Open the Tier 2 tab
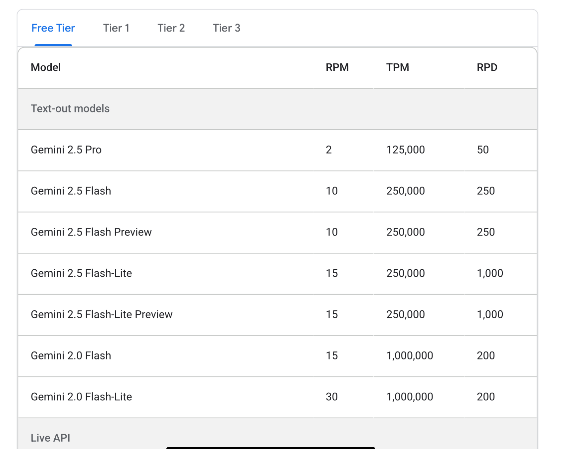 click(171, 28)
